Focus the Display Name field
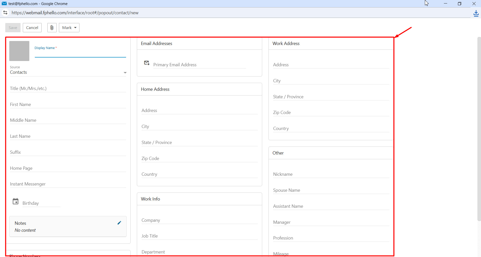 tap(80, 53)
